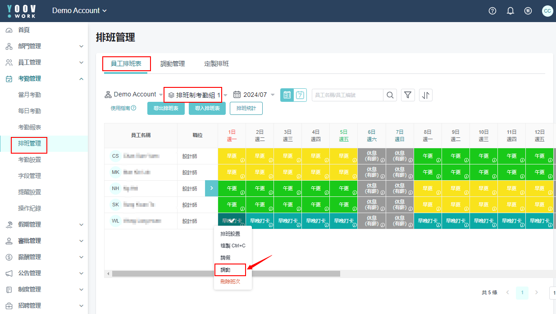Switch to monthly list view toggle

tap(287, 95)
